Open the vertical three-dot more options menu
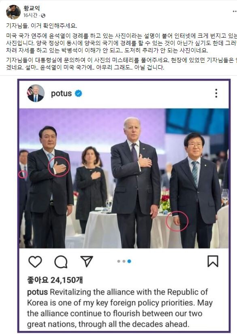The height and width of the screenshot is (334, 237). [x=216, y=93]
